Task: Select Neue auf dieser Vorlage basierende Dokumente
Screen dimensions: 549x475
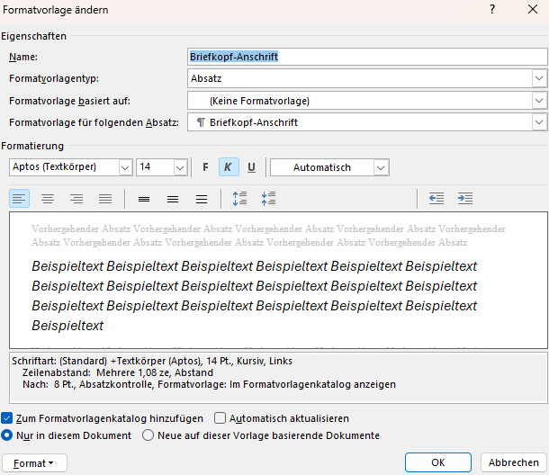Action: pyautogui.click(x=148, y=435)
